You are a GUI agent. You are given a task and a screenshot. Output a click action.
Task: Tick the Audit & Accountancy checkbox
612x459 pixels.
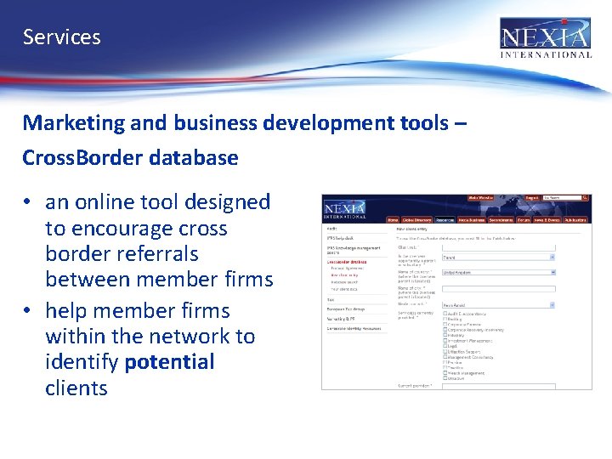click(445, 314)
